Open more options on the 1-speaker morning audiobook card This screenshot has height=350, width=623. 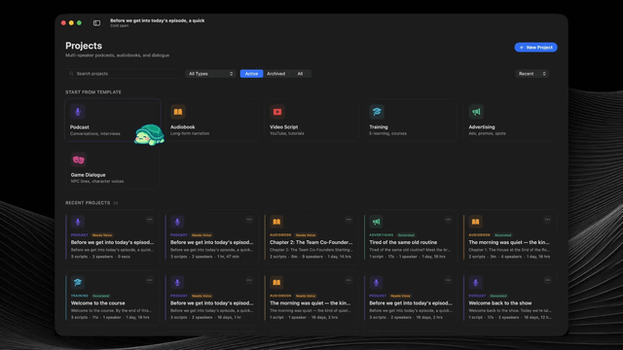point(348,280)
